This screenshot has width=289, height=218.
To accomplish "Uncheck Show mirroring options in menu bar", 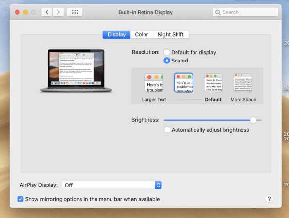I will coord(20,199).
